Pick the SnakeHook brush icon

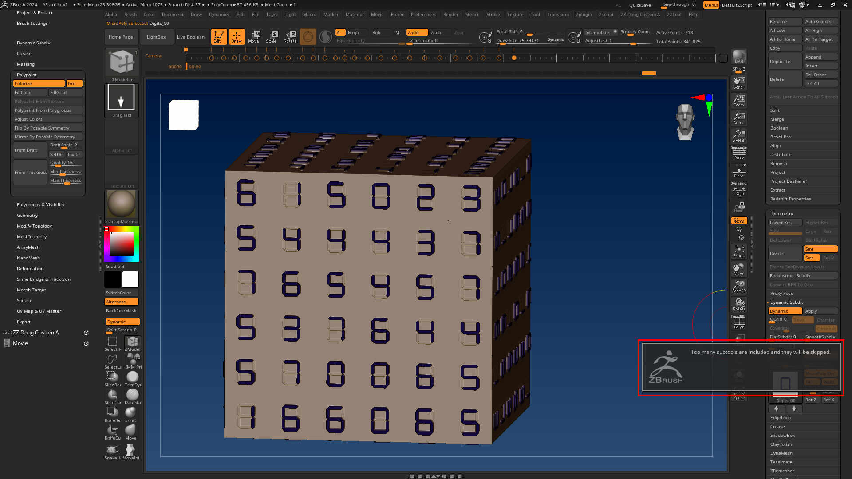[x=113, y=452]
